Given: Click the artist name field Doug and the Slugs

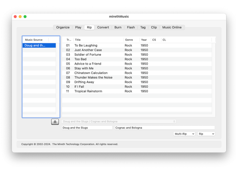Looking at the screenshot, I should tap(87, 128).
